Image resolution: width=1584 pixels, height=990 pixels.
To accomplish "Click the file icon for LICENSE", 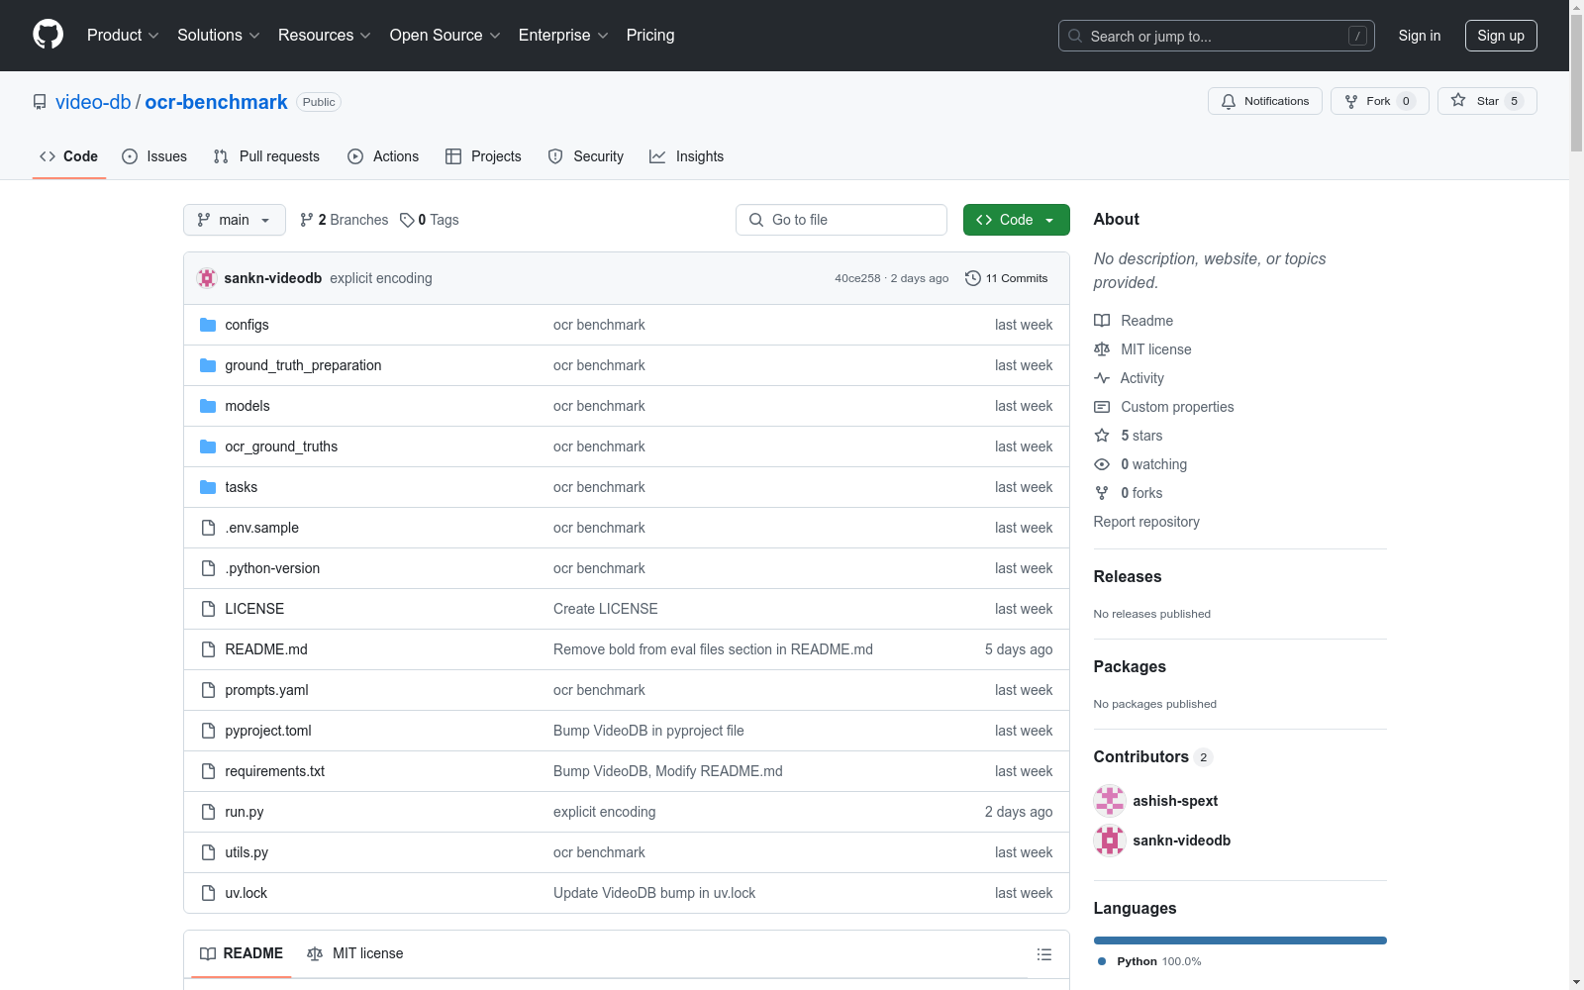I will pyautogui.click(x=208, y=609).
